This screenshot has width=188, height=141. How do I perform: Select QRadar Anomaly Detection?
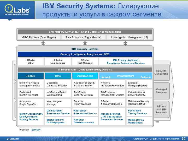pos(112,103)
